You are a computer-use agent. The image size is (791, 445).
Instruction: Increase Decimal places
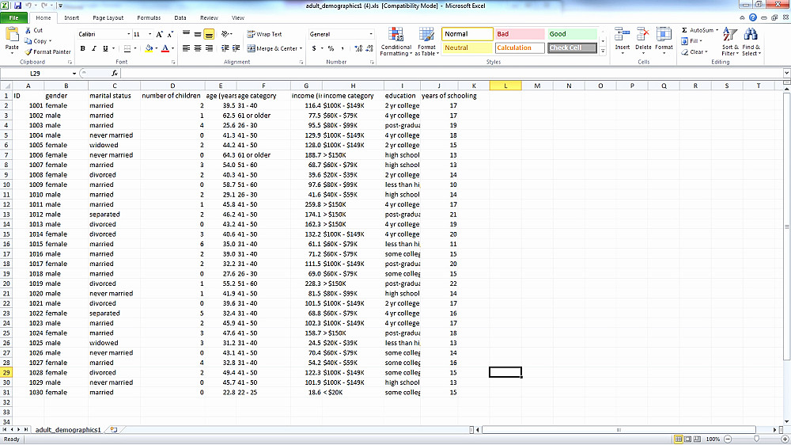[358, 48]
